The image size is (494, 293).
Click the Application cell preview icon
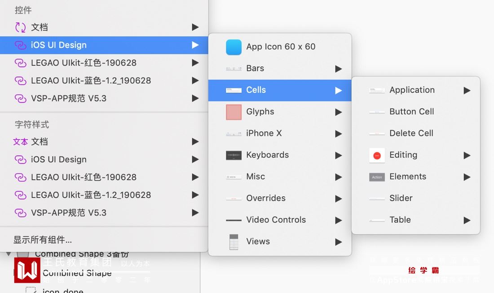click(x=377, y=90)
